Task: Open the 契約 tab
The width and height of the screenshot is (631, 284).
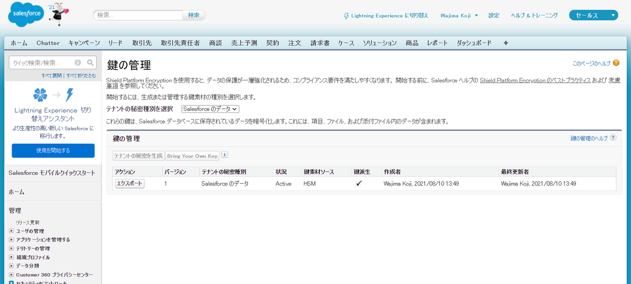Action: [272, 43]
